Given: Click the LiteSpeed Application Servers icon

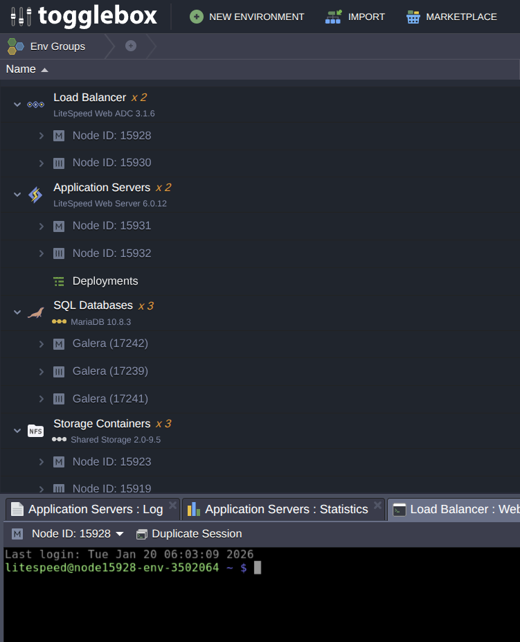Looking at the screenshot, I should point(35,195).
